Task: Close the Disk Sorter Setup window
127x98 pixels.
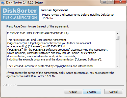Action: point(120,2)
